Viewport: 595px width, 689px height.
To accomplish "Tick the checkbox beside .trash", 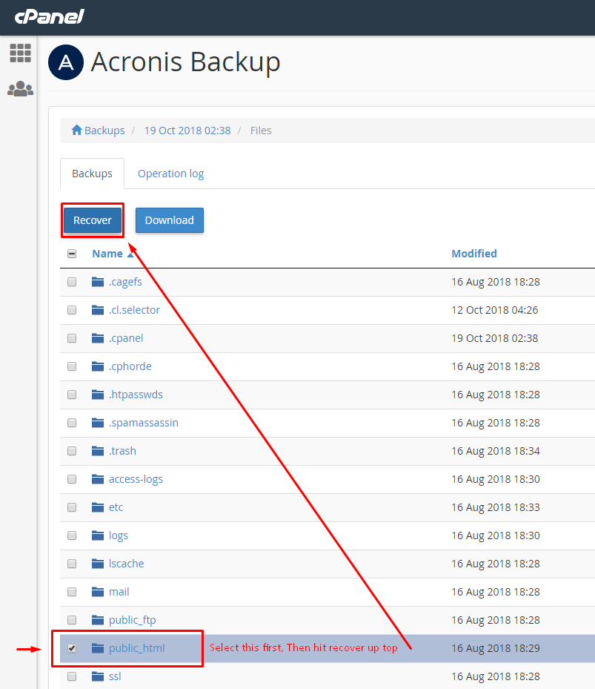I will pyautogui.click(x=72, y=451).
